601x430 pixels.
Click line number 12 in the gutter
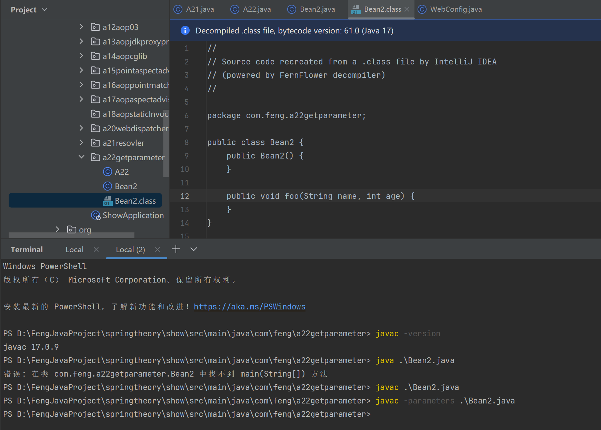click(x=185, y=196)
